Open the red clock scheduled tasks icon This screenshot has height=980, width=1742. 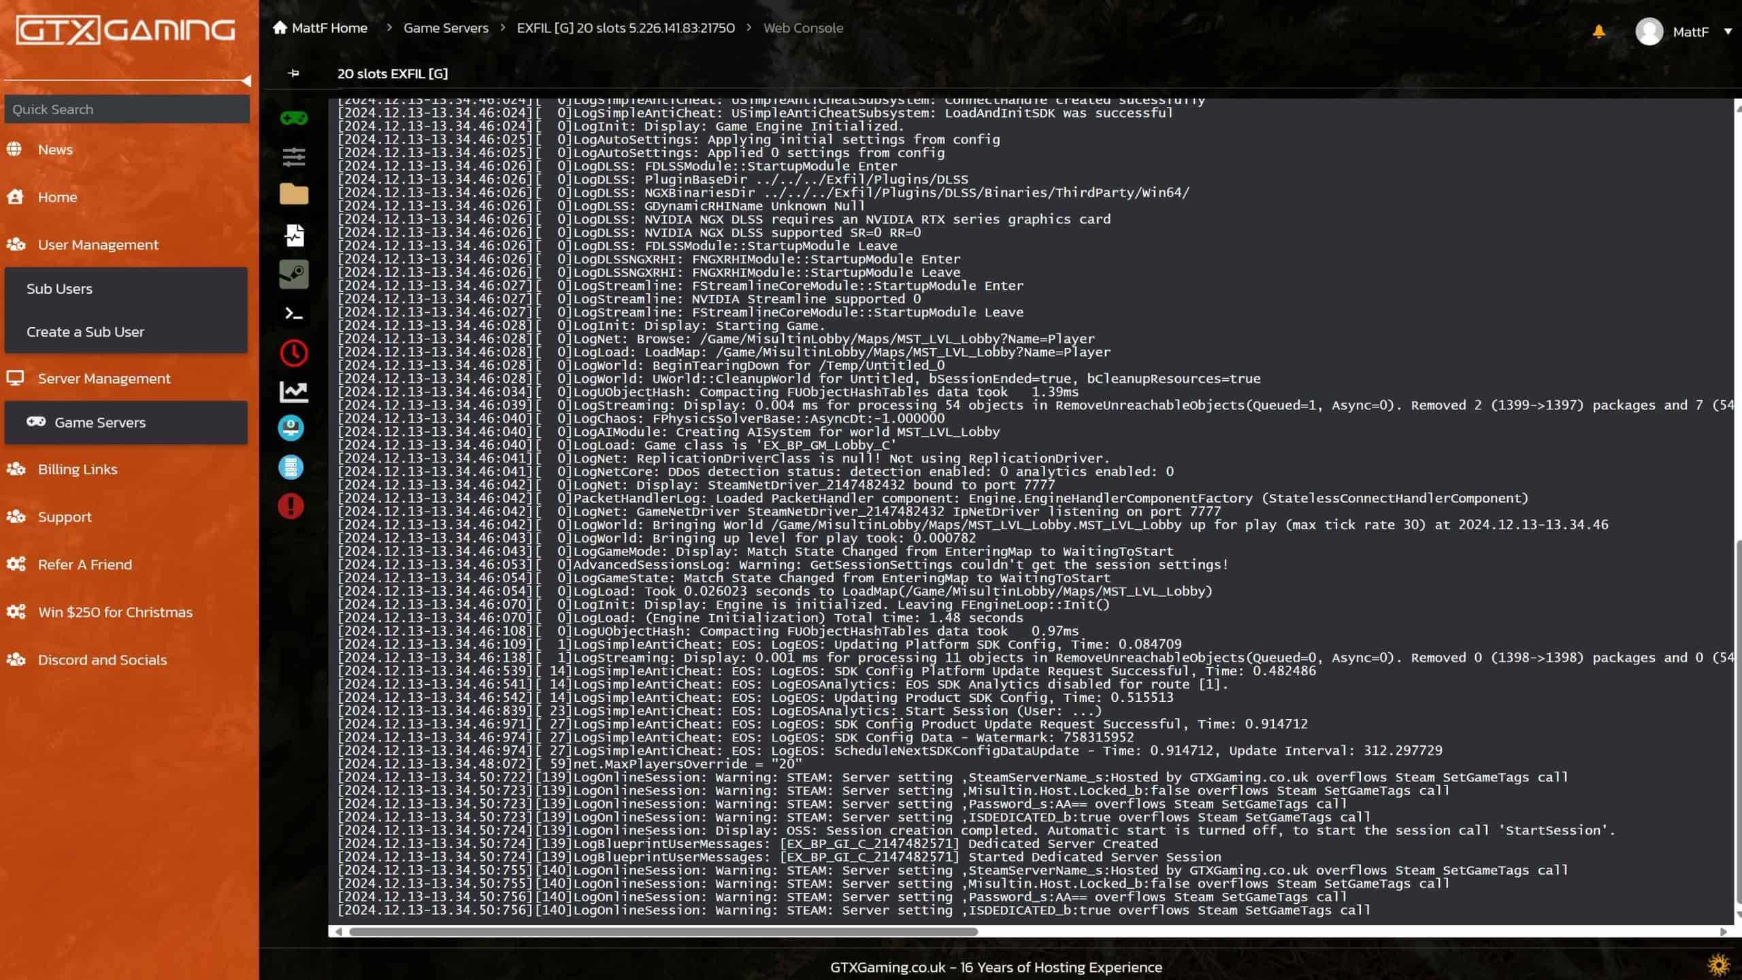click(x=294, y=353)
